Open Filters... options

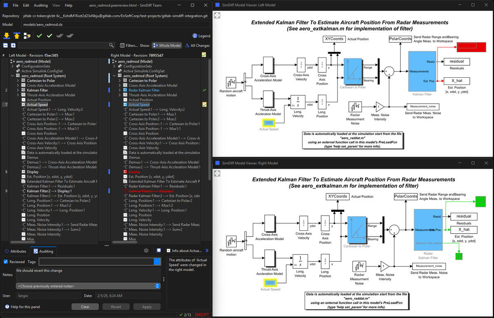(129, 46)
